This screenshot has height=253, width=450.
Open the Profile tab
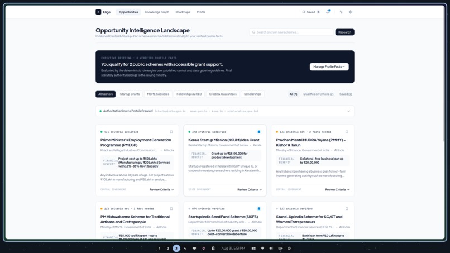coord(201,12)
